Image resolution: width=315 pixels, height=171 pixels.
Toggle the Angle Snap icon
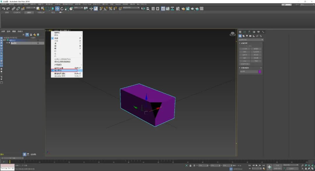[x=106, y=9]
